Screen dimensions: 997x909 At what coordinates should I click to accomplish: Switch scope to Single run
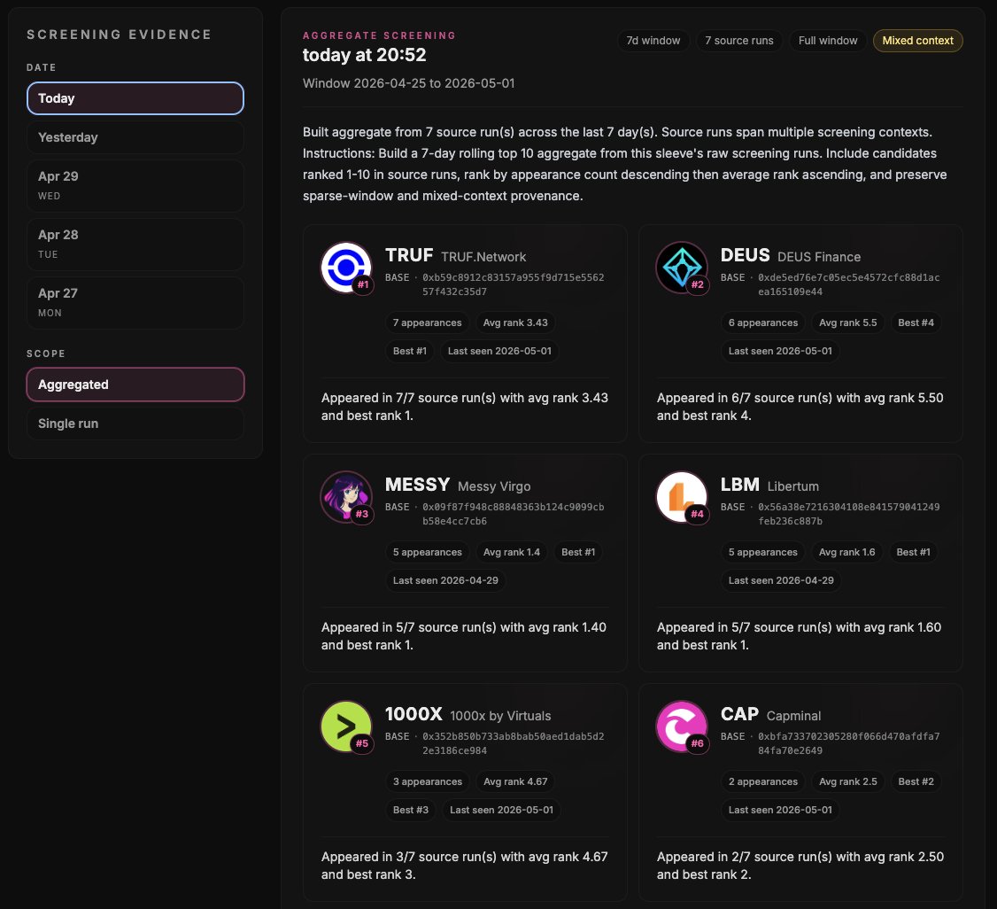[x=135, y=423]
